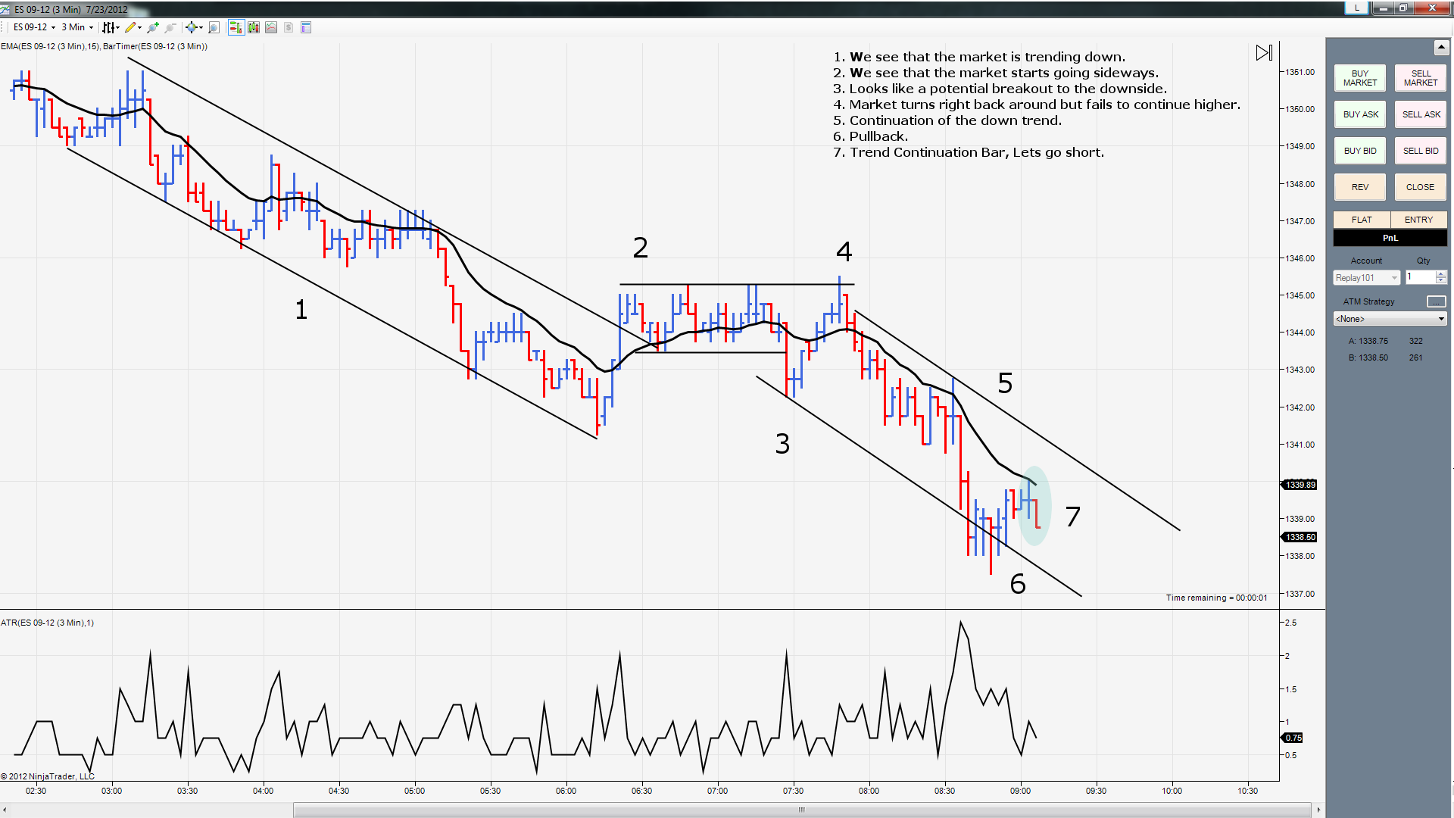Click the 1338.50 last price marker
This screenshot has height=818, width=1454.
point(1300,537)
